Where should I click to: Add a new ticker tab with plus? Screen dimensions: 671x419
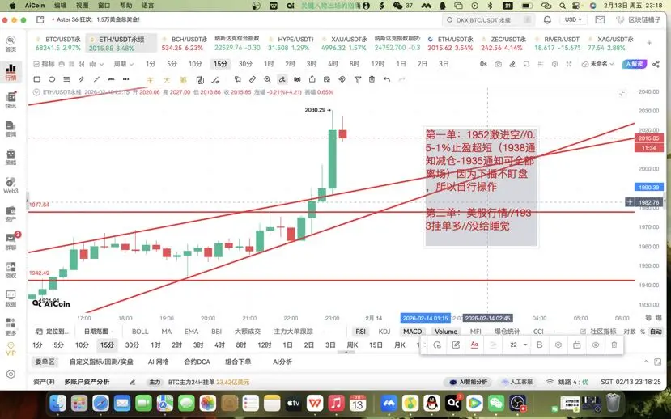click(x=649, y=43)
